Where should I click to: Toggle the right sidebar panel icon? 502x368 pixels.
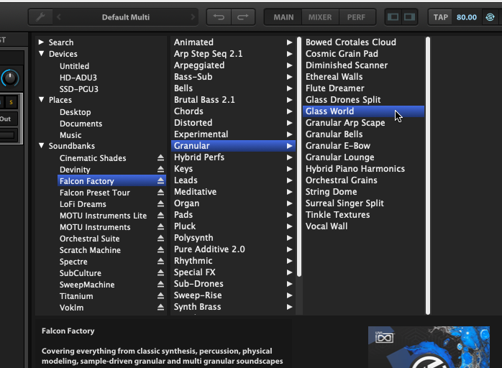(409, 17)
